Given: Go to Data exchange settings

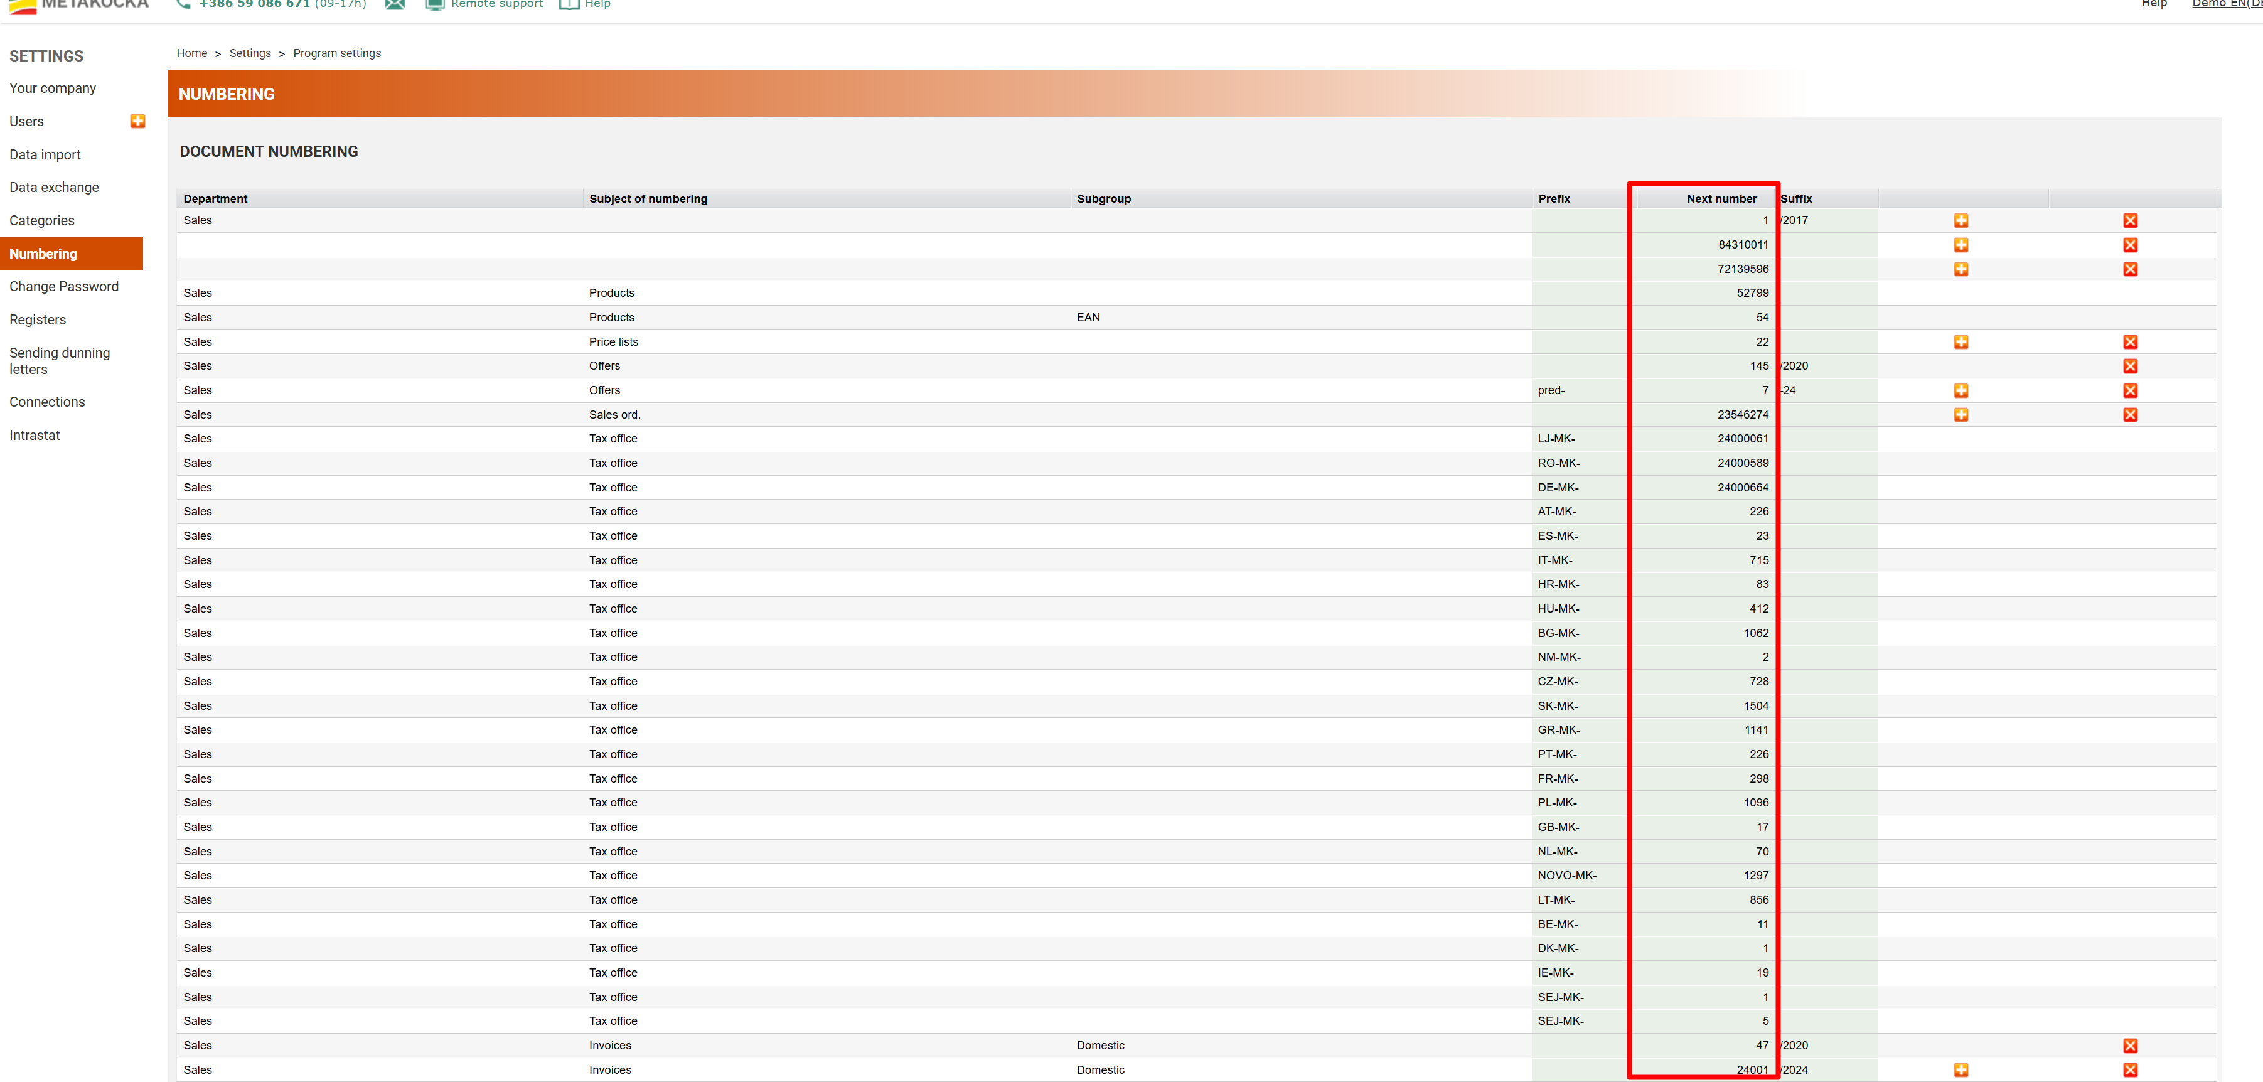Looking at the screenshot, I should click(x=55, y=187).
